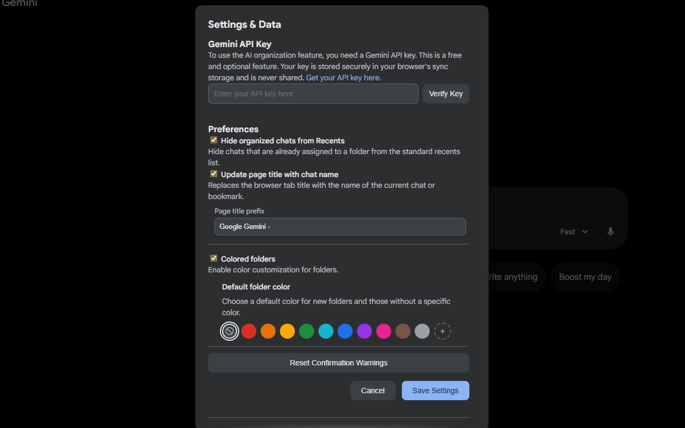The height and width of the screenshot is (428, 685).
Task: Click Save Settings button
Action: [x=436, y=391]
